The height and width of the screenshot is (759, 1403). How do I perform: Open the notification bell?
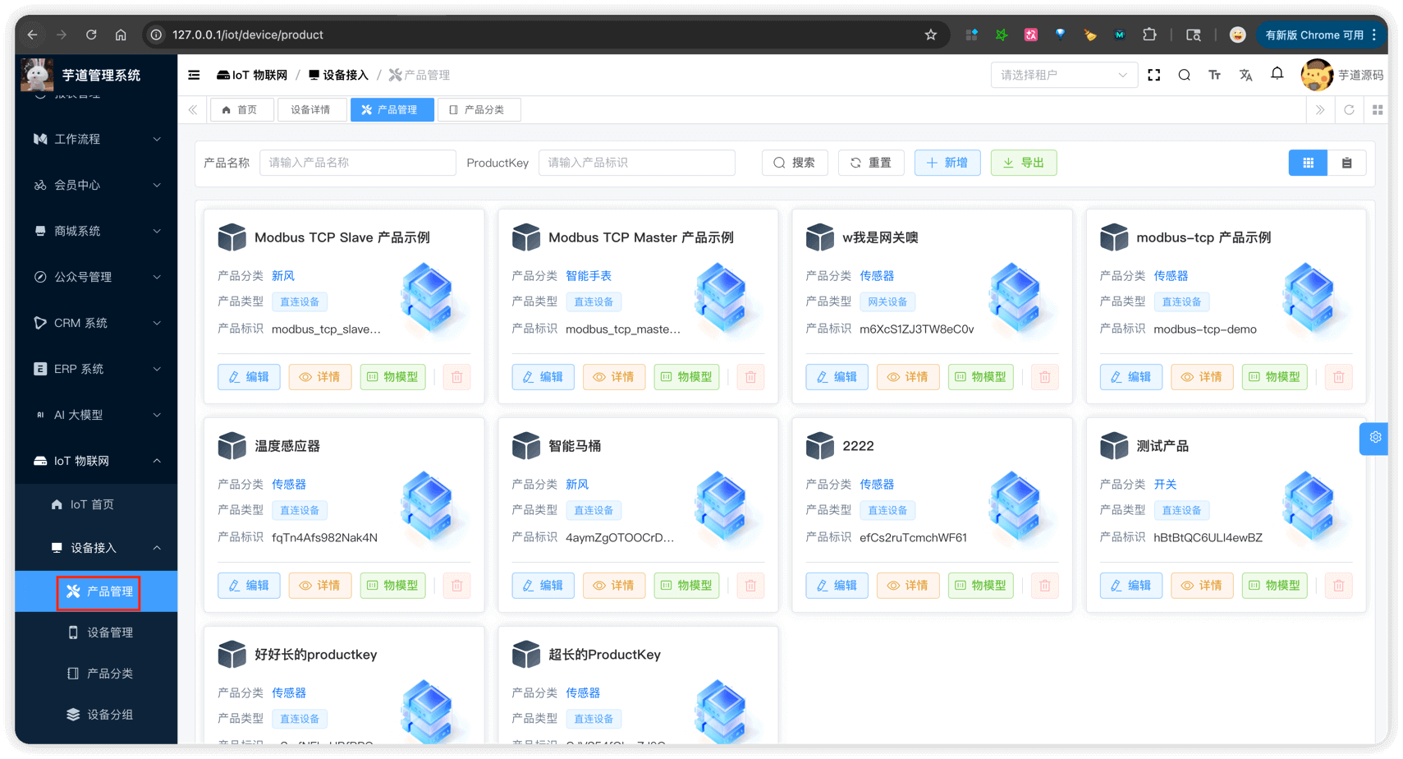pos(1277,74)
